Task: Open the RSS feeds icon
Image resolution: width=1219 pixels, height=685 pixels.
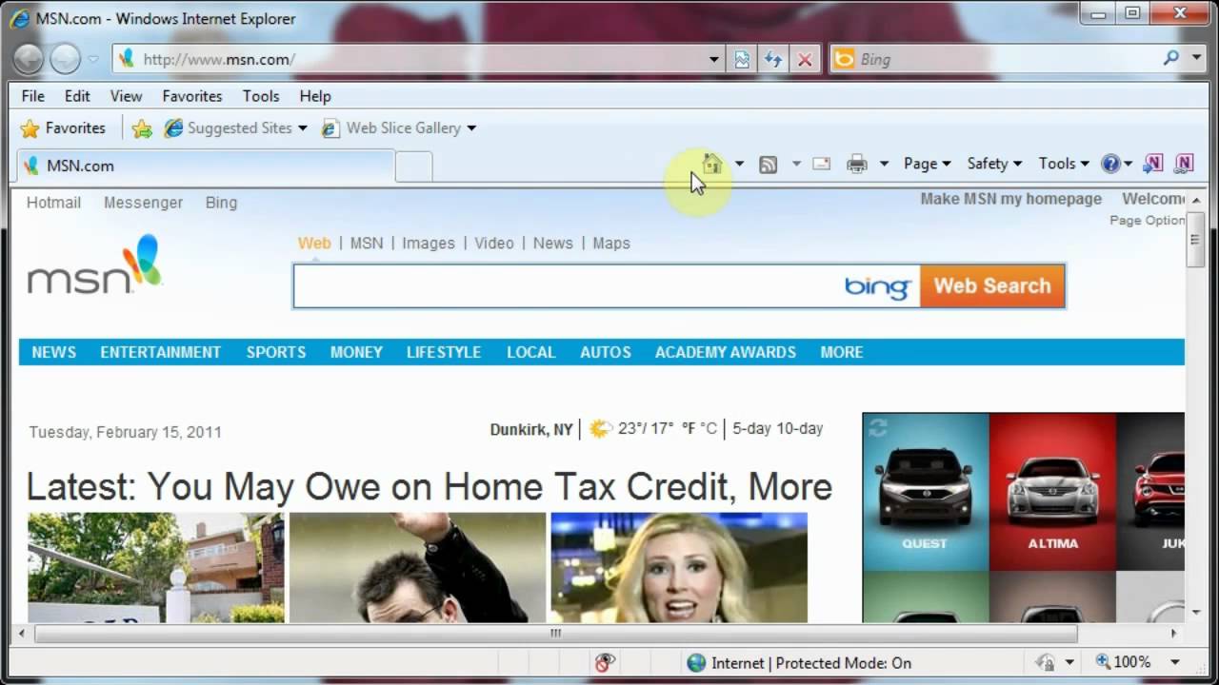Action: coord(768,165)
